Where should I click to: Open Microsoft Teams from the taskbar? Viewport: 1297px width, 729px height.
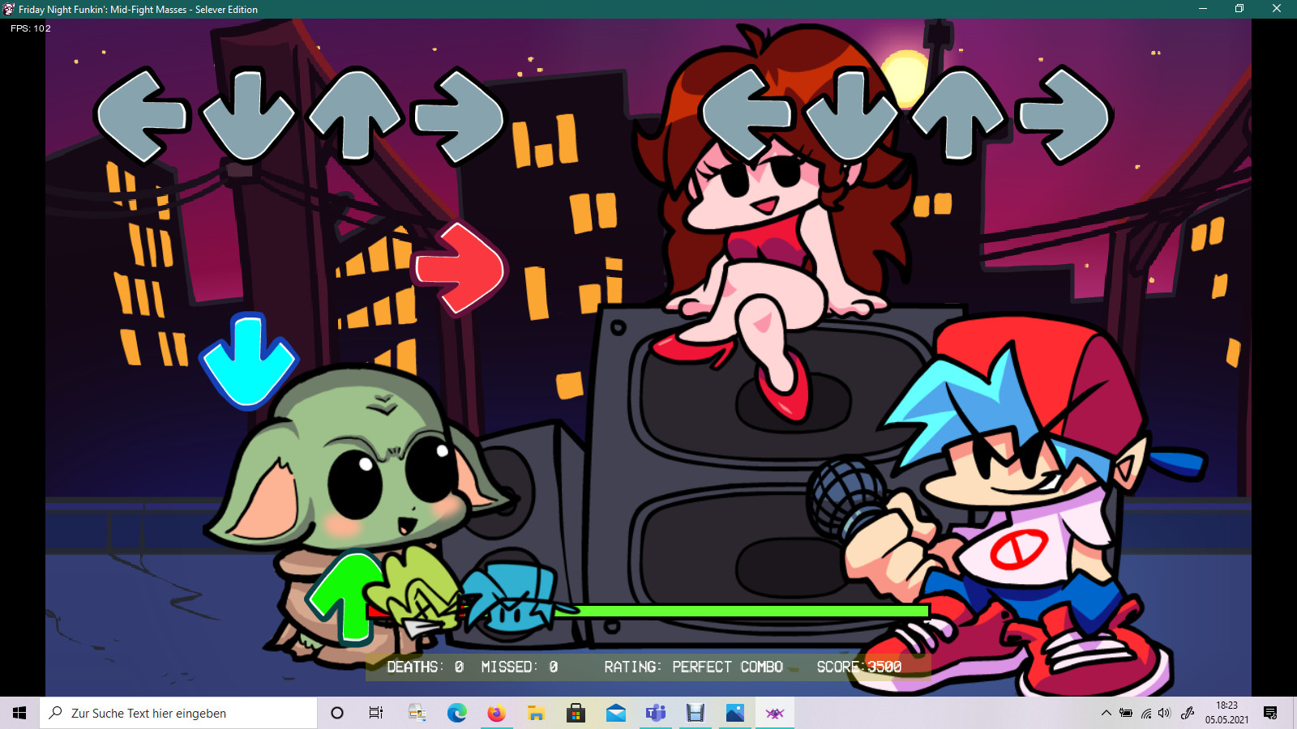click(x=655, y=713)
